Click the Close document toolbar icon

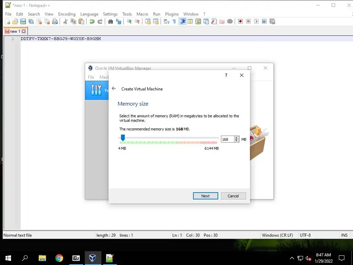click(x=39, y=21)
